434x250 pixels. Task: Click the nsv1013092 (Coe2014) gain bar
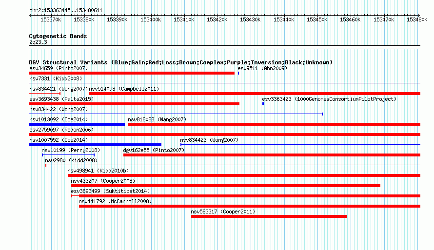[77, 124]
